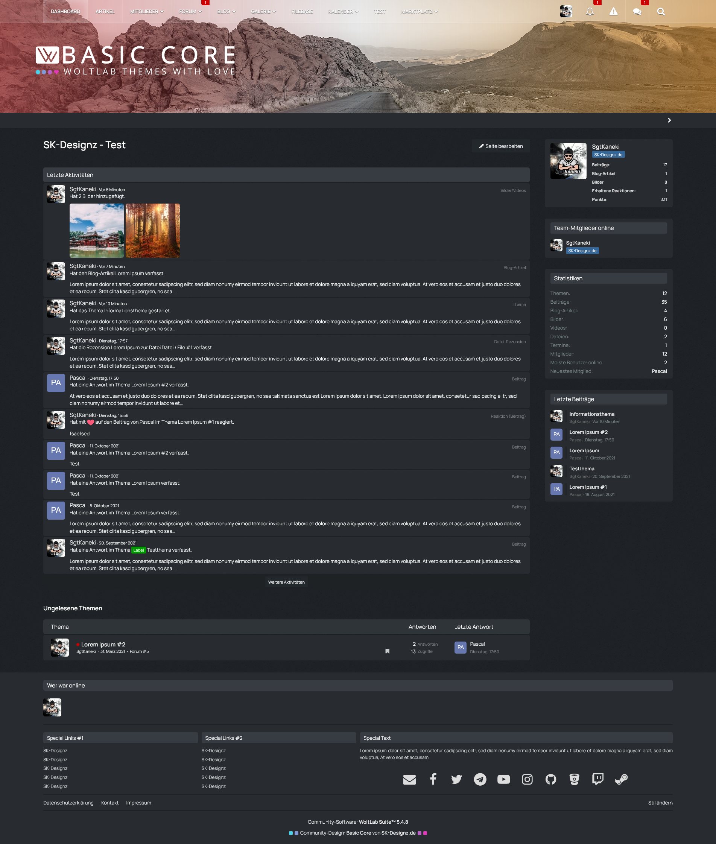
Task: Click the GitHub footer icon
Action: (x=550, y=779)
